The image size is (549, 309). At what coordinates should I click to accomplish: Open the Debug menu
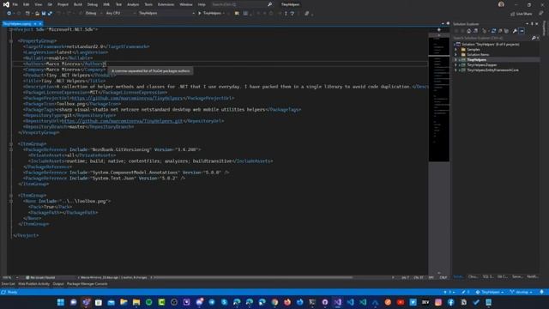[x=93, y=4]
